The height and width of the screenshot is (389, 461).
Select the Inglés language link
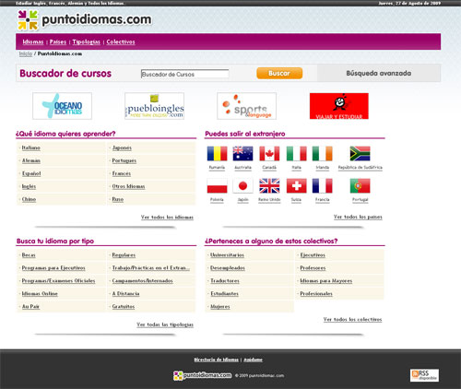pos(29,186)
